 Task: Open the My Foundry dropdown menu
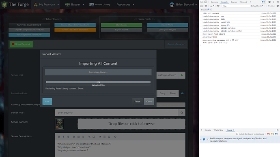pyautogui.click(x=46, y=4)
